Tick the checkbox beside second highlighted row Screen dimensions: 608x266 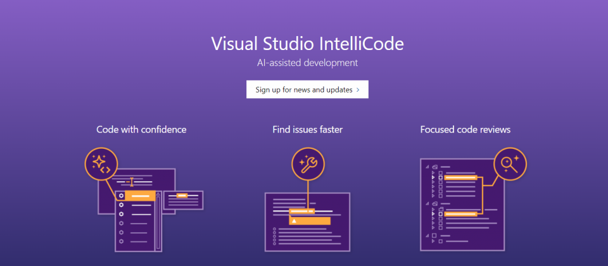(x=441, y=213)
